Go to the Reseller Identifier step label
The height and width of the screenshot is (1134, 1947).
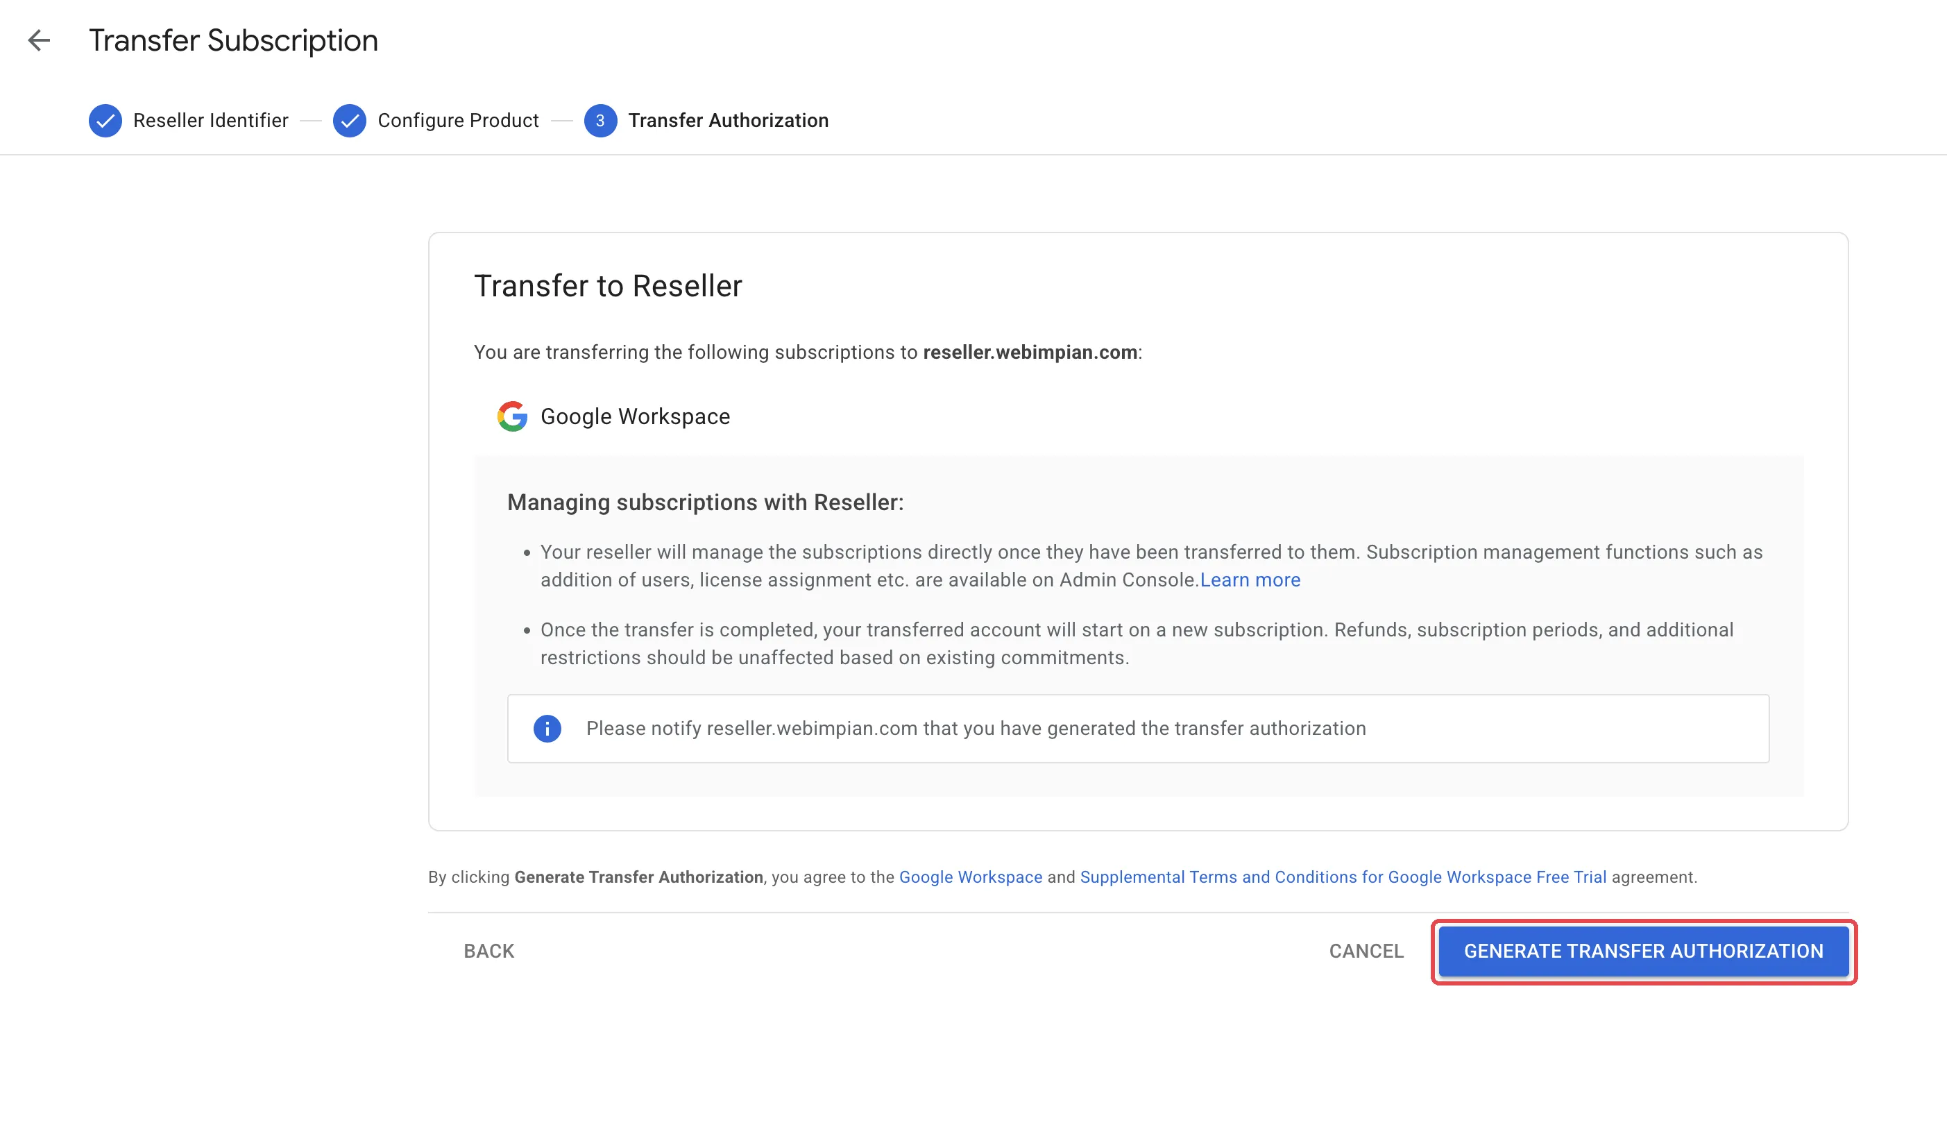click(210, 121)
